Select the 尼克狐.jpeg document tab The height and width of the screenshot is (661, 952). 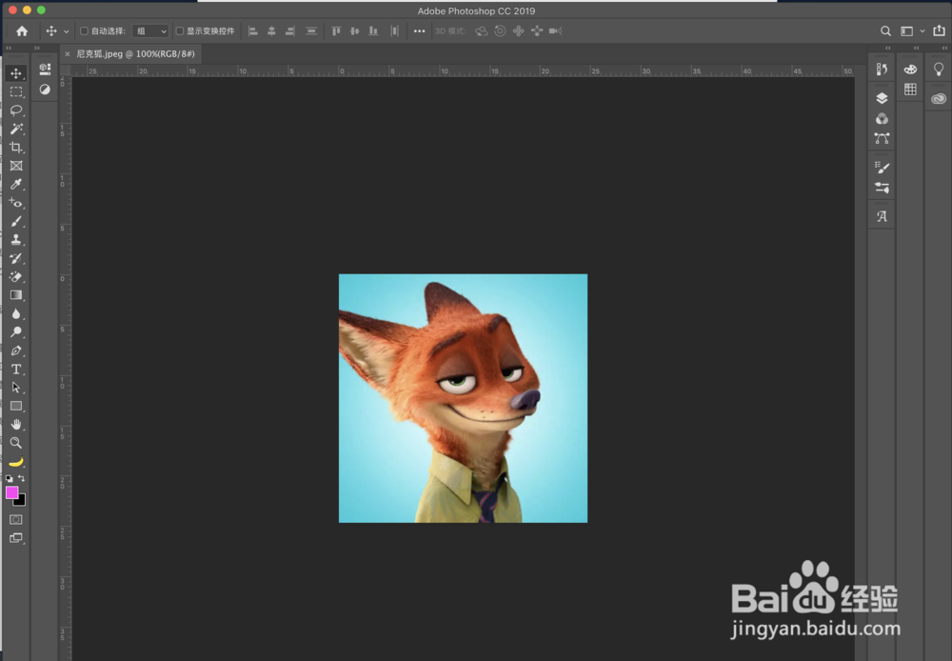click(135, 54)
